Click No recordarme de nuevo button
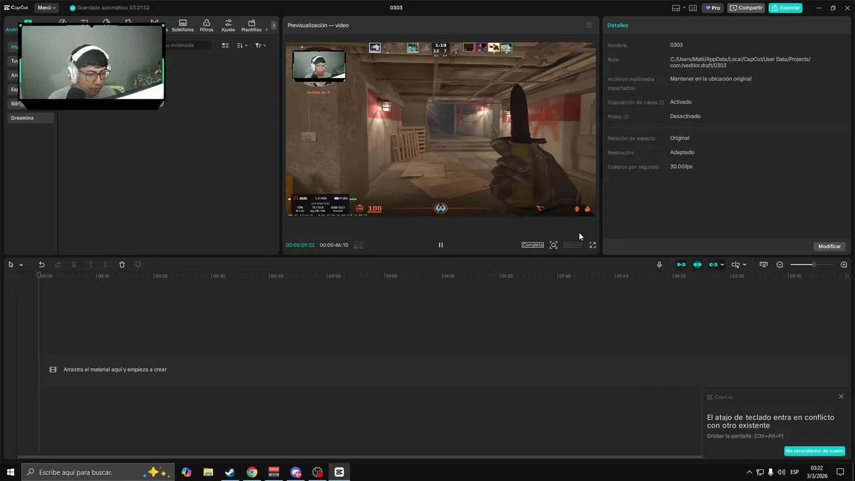Screen dimensions: 855x481 coord(814,451)
